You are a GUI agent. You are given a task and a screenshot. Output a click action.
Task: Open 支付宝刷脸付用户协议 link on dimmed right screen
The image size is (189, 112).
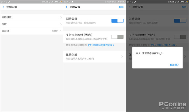tap(163, 45)
